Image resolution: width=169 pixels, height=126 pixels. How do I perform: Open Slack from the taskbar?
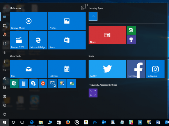pyautogui.click(x=131, y=122)
